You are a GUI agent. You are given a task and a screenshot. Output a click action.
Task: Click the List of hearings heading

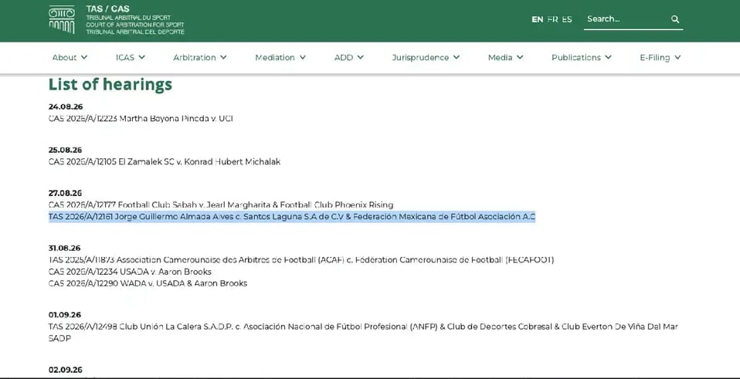(x=110, y=84)
